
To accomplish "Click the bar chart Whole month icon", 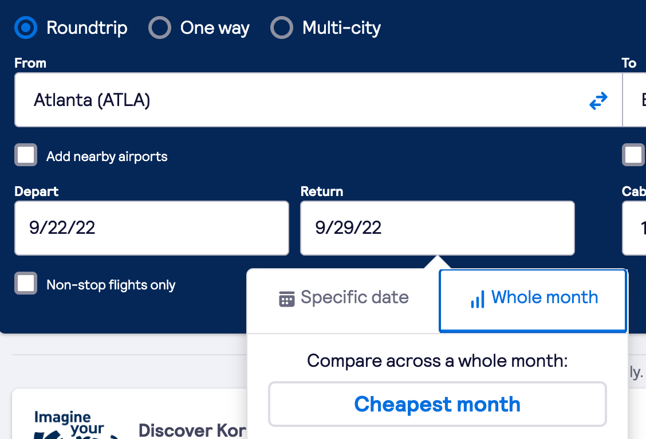I will [x=477, y=299].
